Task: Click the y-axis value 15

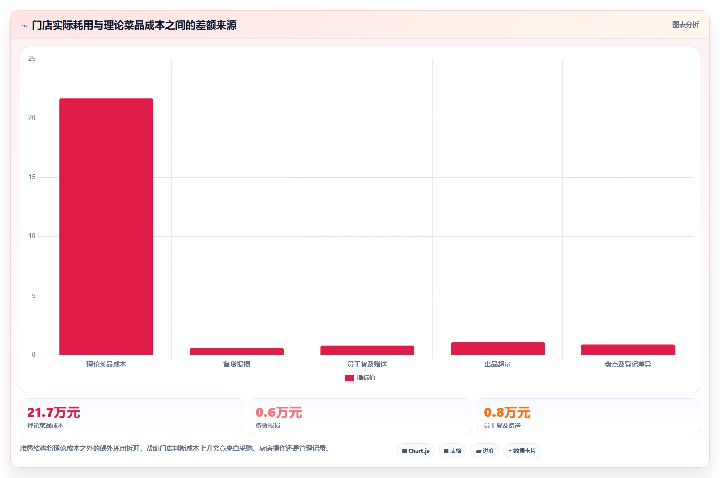Action: pos(32,177)
